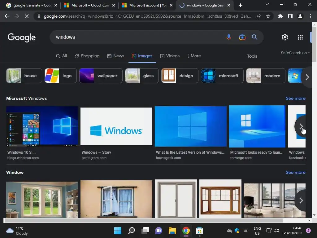Open Google apps grid

point(300,37)
